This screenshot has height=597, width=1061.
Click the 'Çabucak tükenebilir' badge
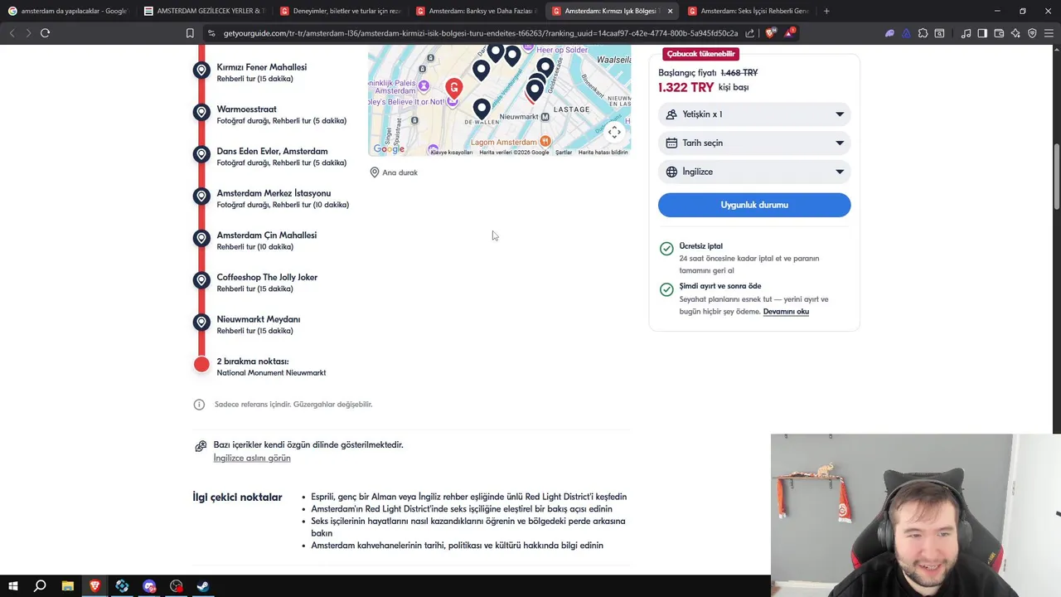pyautogui.click(x=700, y=54)
